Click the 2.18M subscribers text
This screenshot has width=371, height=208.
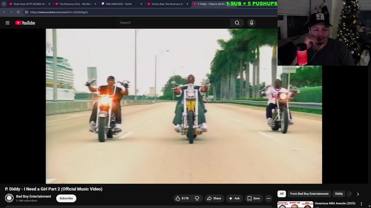coord(27,201)
